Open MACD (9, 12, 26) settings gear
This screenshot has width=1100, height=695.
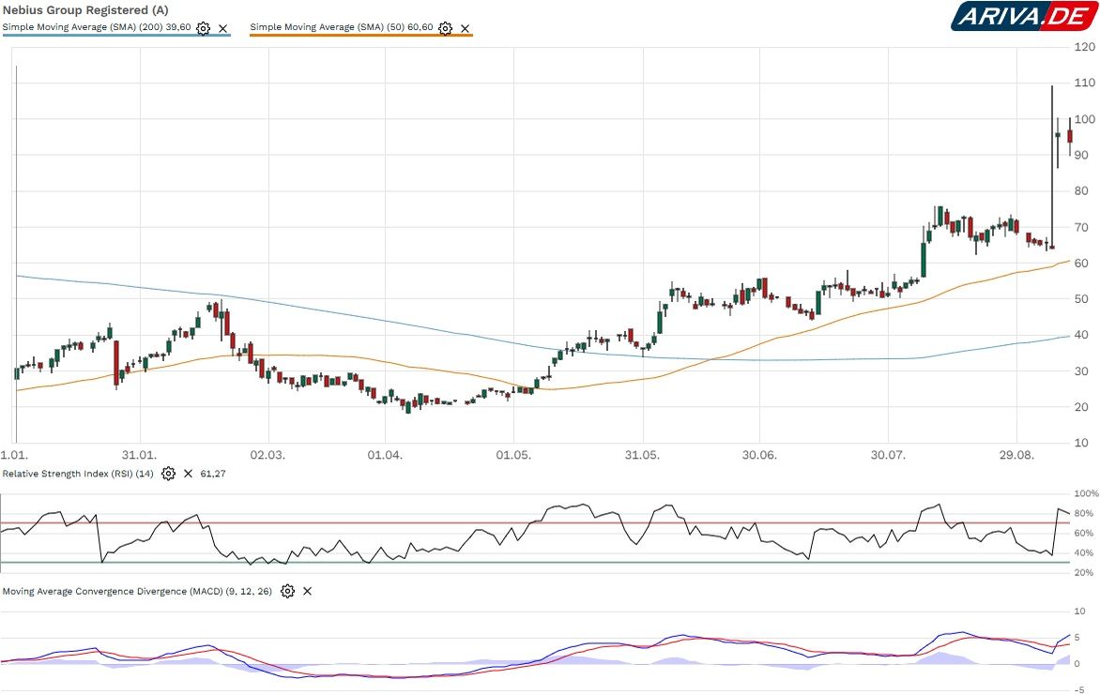point(287,591)
